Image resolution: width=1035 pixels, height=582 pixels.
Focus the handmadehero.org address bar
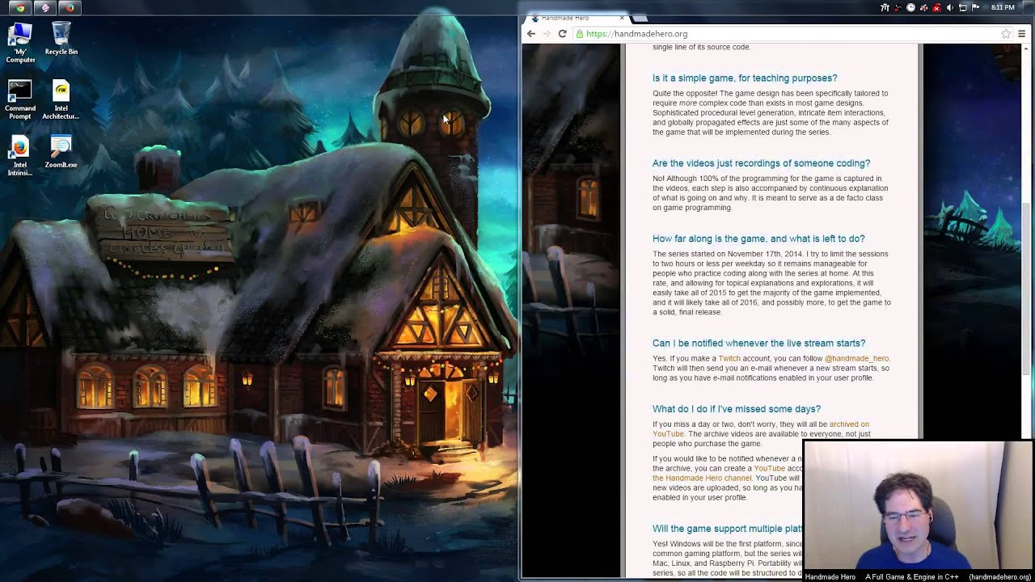coord(792,34)
